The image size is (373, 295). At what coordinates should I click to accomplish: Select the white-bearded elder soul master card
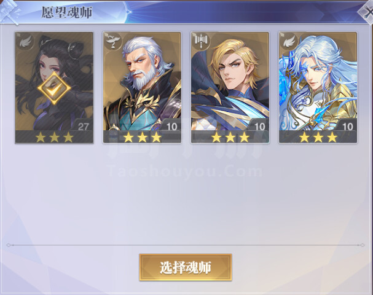pyautogui.click(x=142, y=87)
